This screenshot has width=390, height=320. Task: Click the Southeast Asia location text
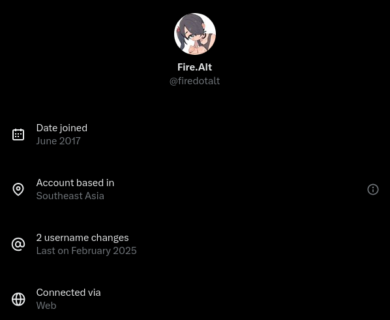pyautogui.click(x=70, y=196)
